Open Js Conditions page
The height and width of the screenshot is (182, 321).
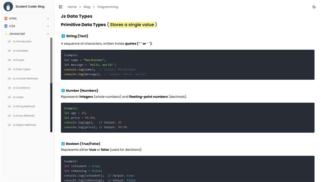coord(21,88)
